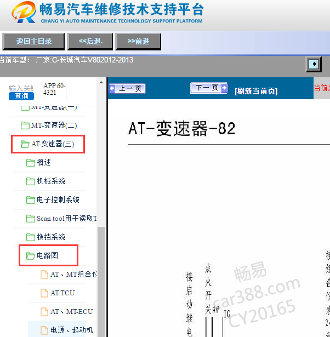
Task: Click document icon beside AT-TCU
Action: tap(44, 293)
